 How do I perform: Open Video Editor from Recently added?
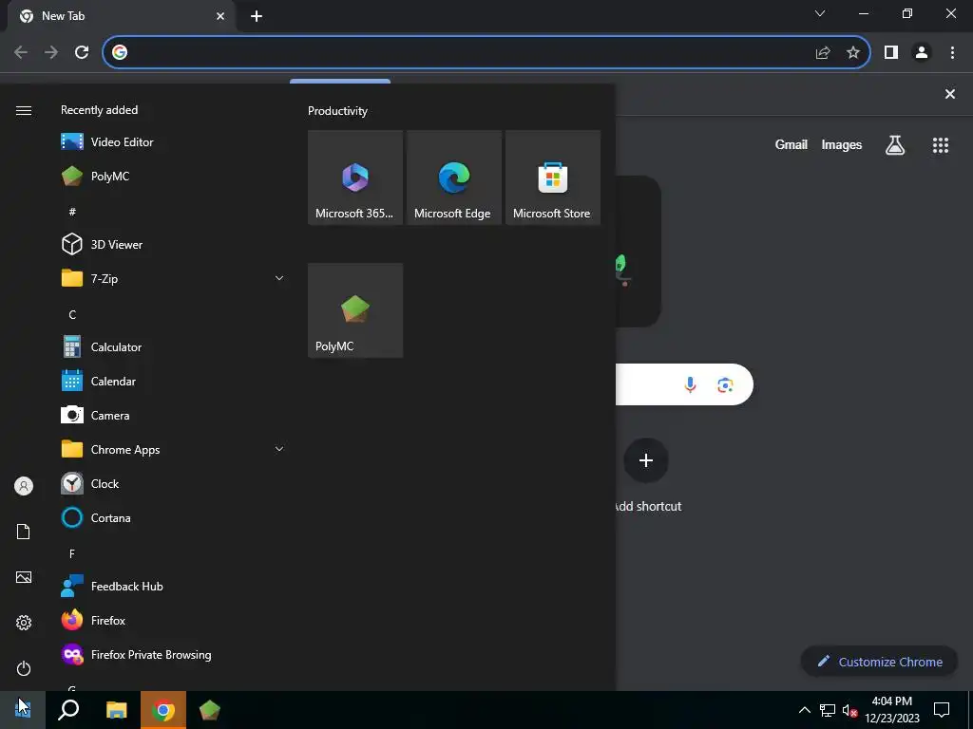pyautogui.click(x=171, y=142)
